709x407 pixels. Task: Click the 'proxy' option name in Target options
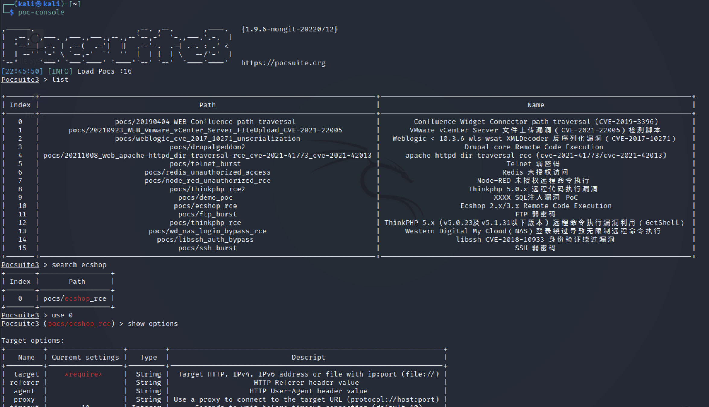(x=24, y=399)
